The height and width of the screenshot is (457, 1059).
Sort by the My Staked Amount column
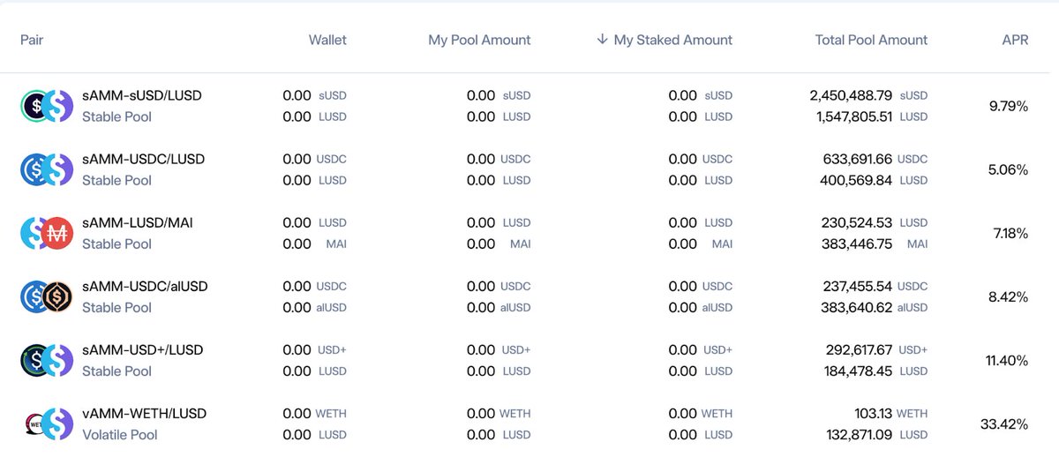coord(672,40)
